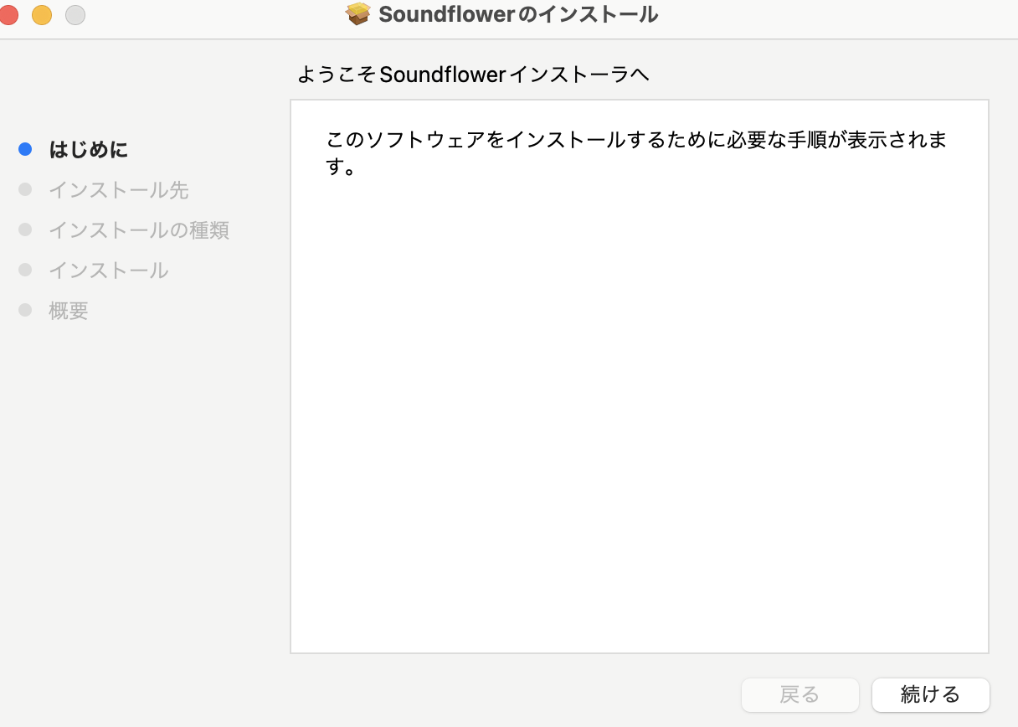Select the インストール先 step in sidebar
This screenshot has width=1018, height=727.
click(x=119, y=190)
